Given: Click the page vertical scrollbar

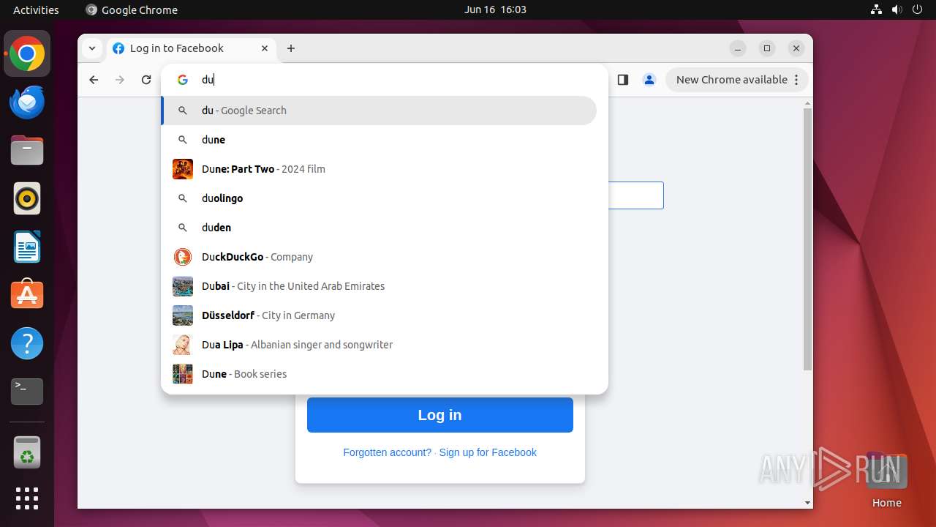Looking at the screenshot, I should tap(807, 239).
